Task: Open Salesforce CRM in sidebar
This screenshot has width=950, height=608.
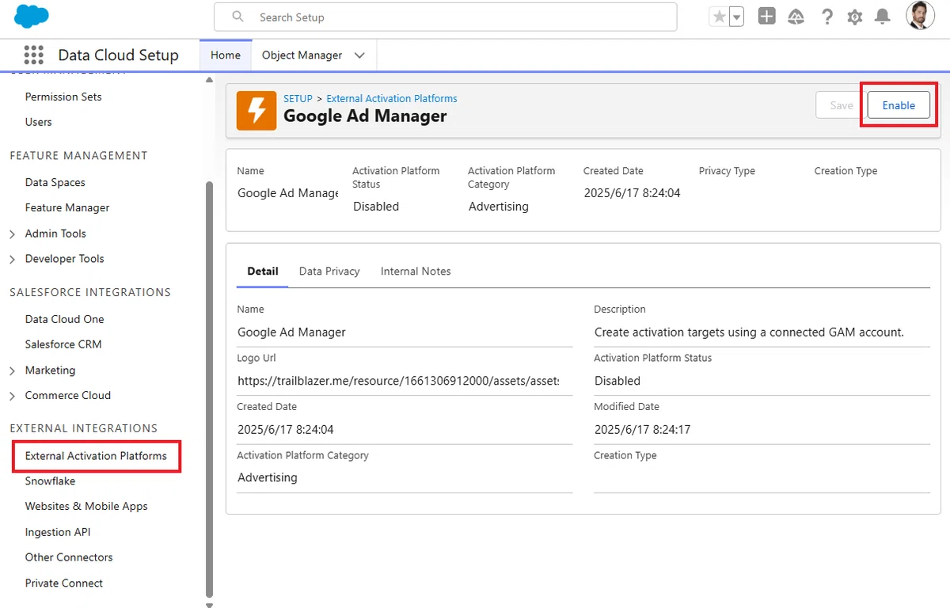Action: (63, 344)
